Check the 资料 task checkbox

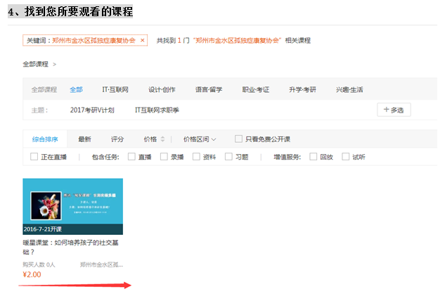[x=196, y=157]
